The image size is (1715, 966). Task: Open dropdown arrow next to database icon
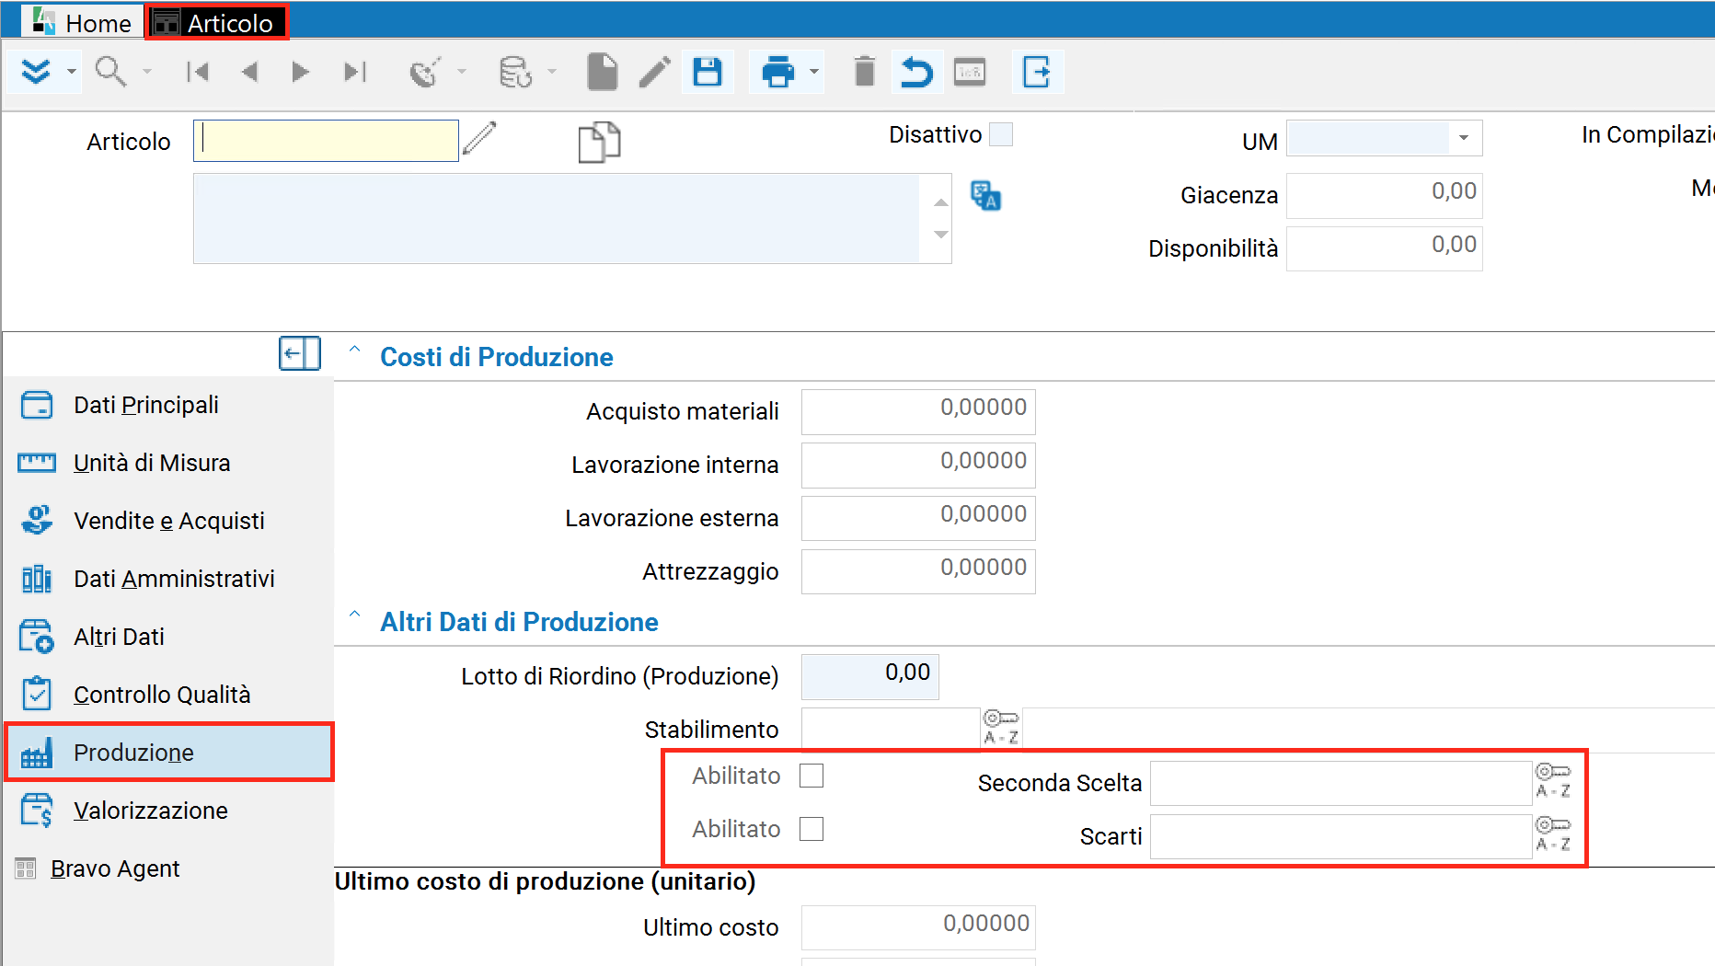pos(552,72)
